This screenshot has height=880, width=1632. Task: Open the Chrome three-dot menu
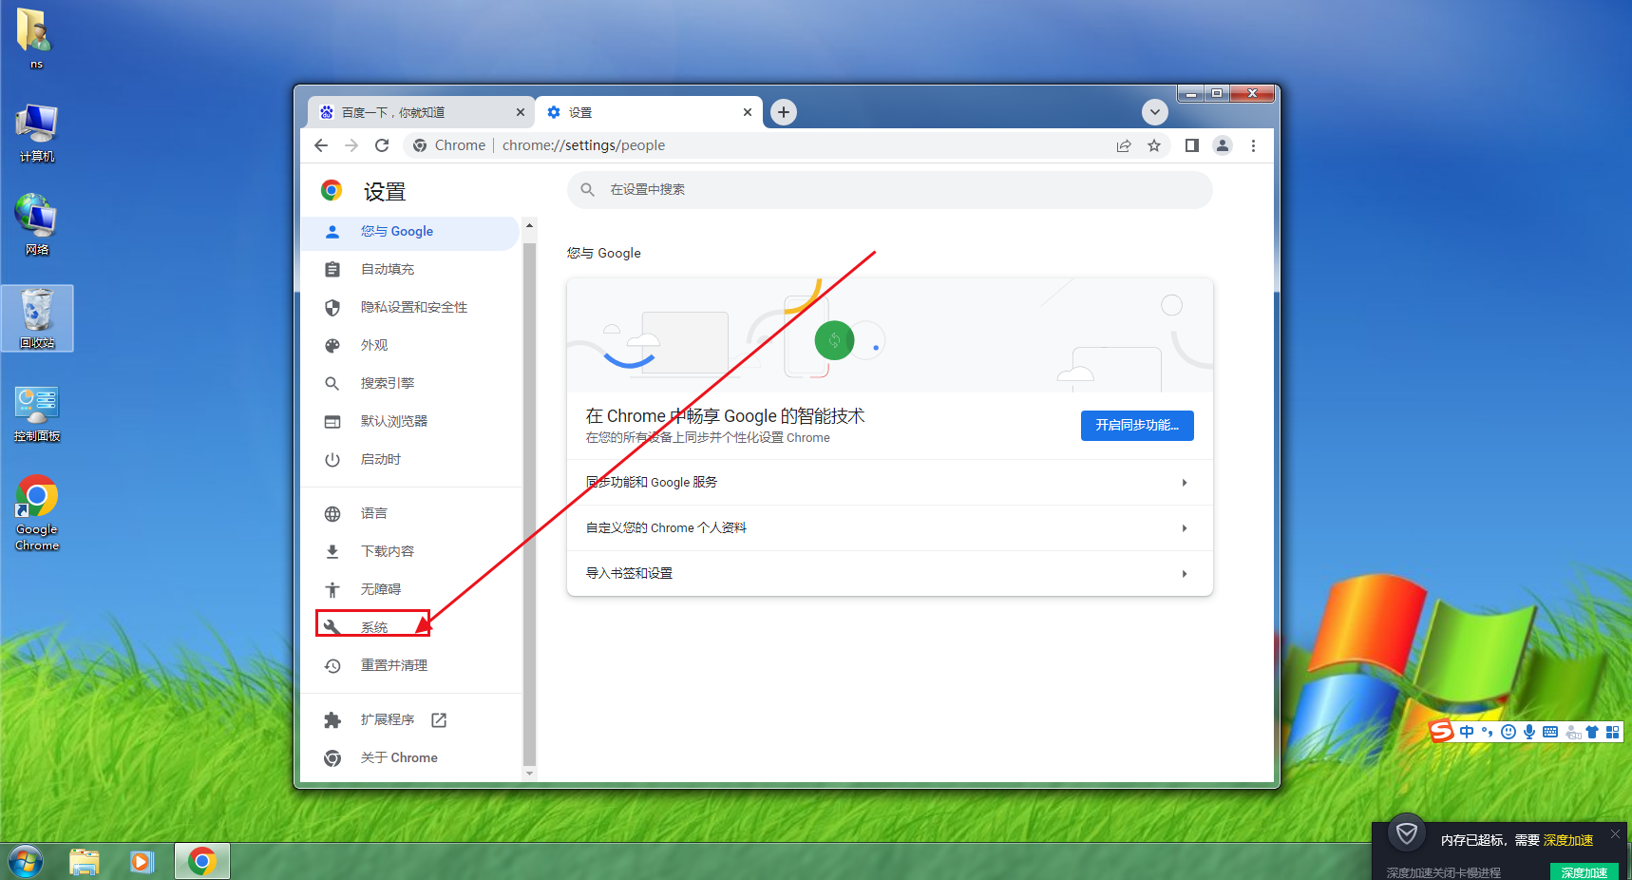pyautogui.click(x=1253, y=145)
